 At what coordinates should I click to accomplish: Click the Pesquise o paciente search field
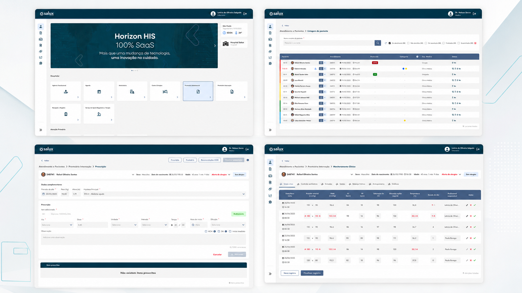329,43
